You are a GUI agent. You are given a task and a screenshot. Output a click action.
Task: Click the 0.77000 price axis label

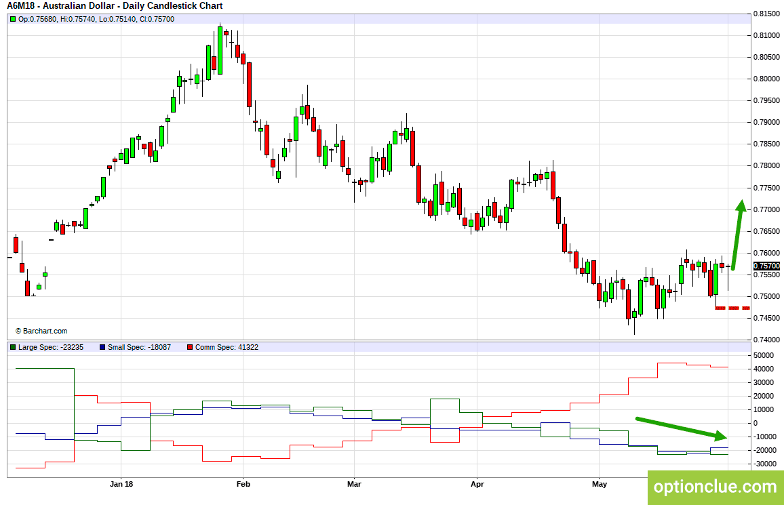click(766, 209)
